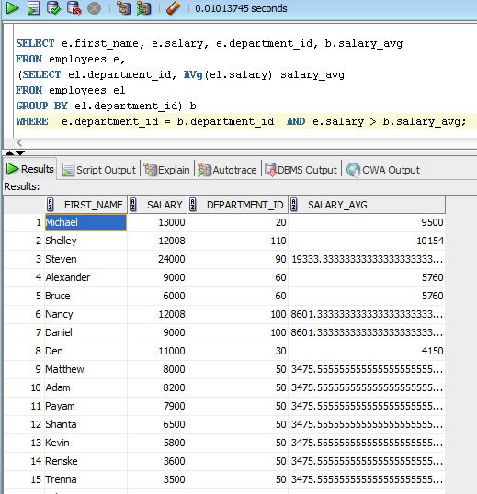This screenshot has width=477, height=494.
Task: Switch to the Explain tab
Action: tap(166, 170)
